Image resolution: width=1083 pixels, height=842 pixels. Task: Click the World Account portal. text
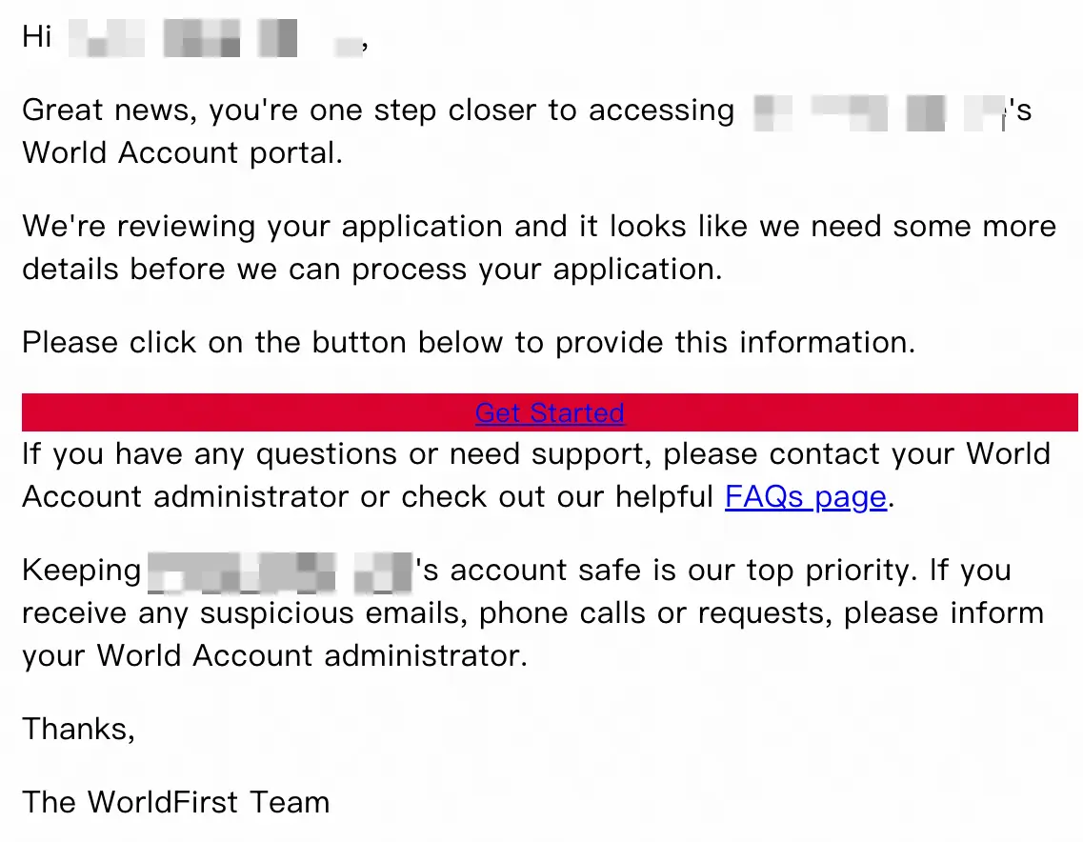182,153
